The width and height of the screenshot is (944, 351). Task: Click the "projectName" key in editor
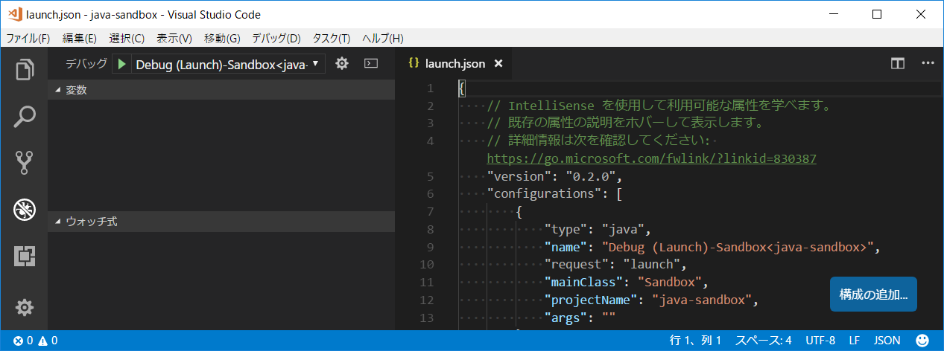(x=591, y=300)
